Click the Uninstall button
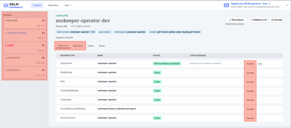 tap(277, 20)
